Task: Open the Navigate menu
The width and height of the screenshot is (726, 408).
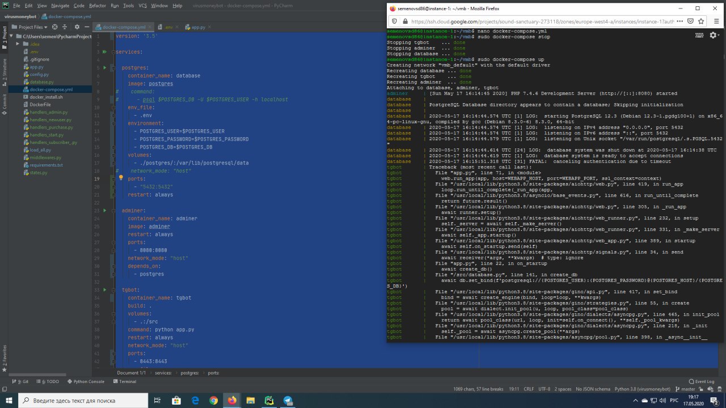Action: 60,5
